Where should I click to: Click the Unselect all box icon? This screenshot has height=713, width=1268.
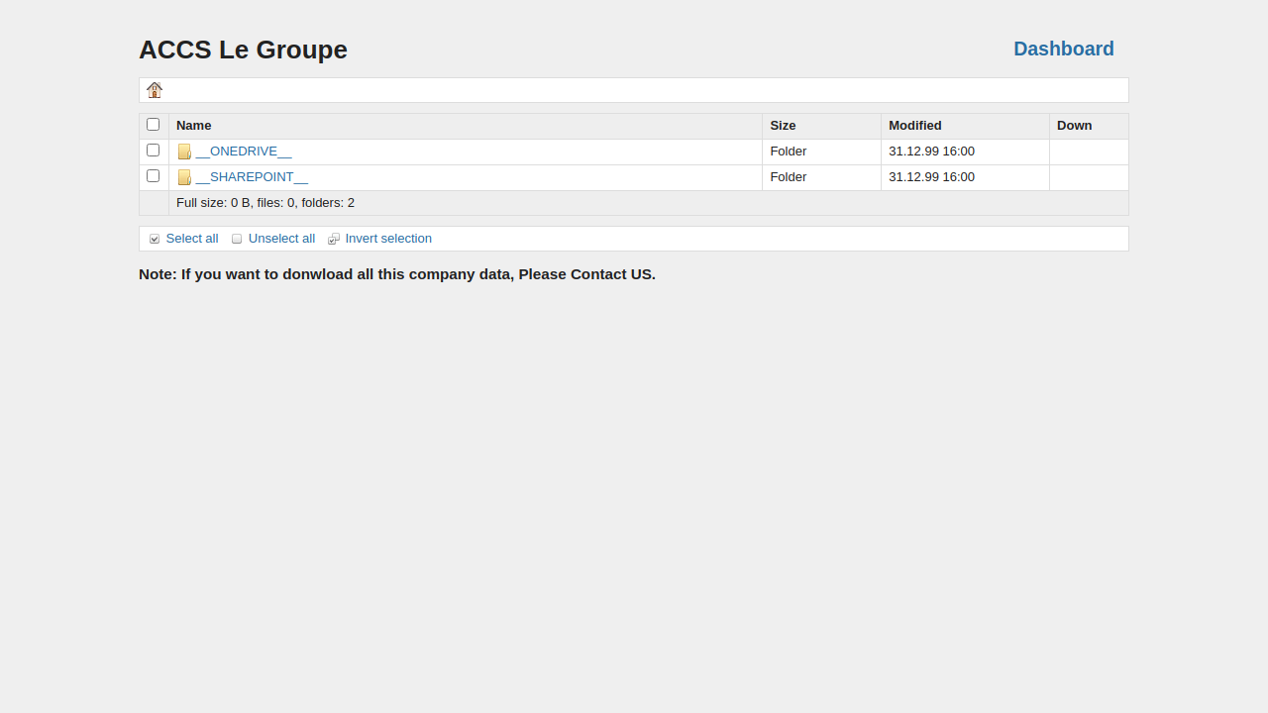[x=237, y=239]
